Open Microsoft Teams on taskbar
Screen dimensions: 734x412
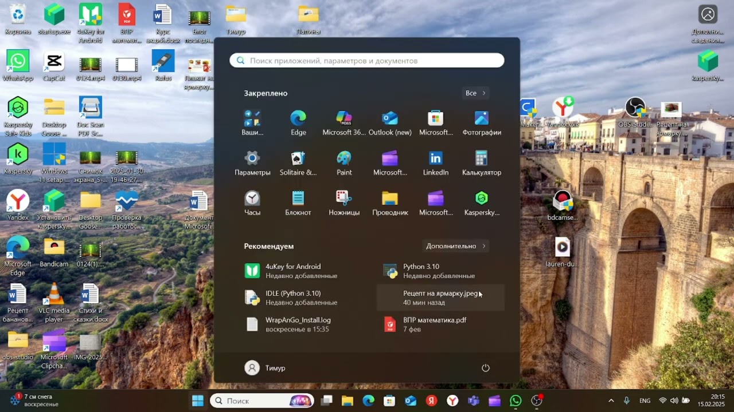(473, 401)
